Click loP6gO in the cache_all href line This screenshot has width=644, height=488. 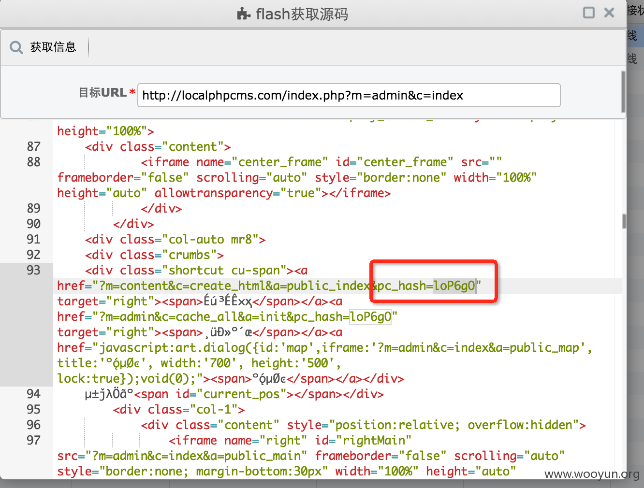pyautogui.click(x=370, y=317)
